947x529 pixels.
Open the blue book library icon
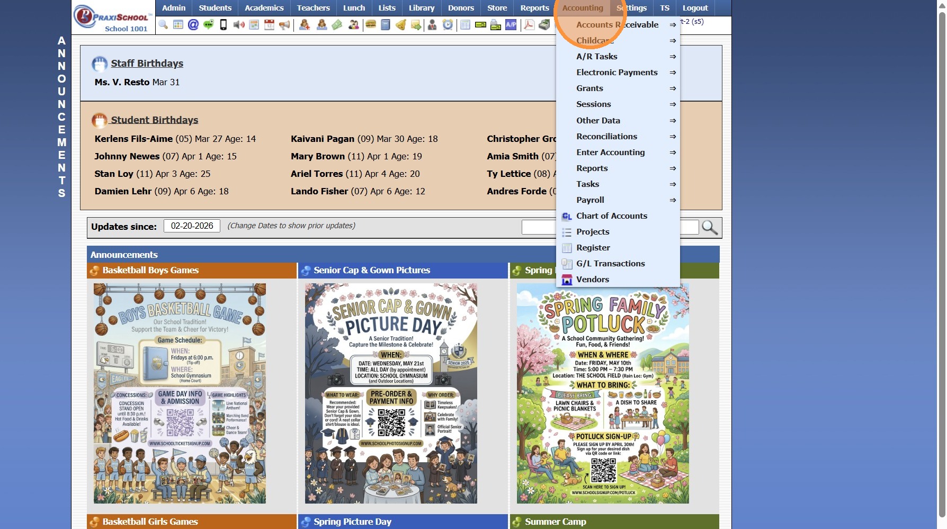pyautogui.click(x=386, y=25)
